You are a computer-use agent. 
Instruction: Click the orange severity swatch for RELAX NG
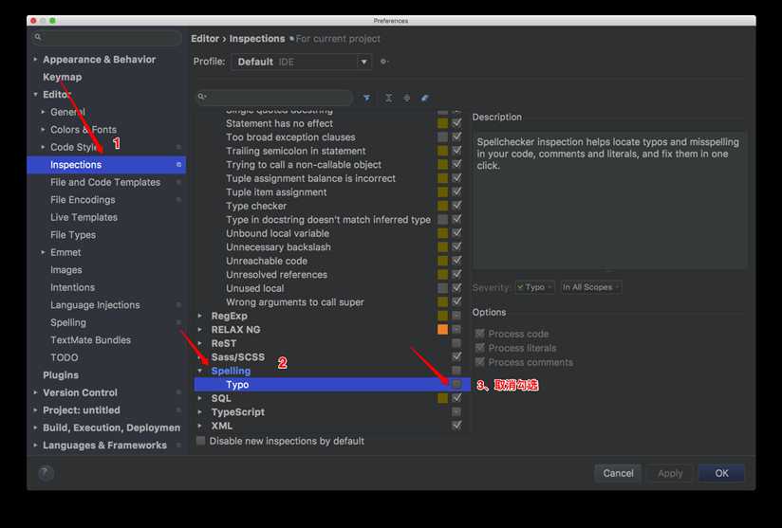click(442, 329)
